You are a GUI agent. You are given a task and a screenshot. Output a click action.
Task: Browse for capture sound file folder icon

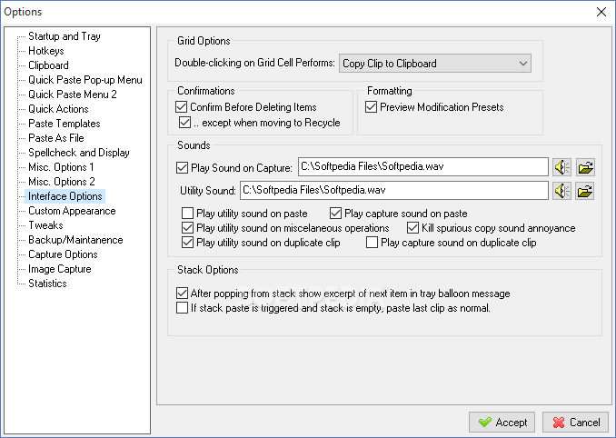click(585, 167)
